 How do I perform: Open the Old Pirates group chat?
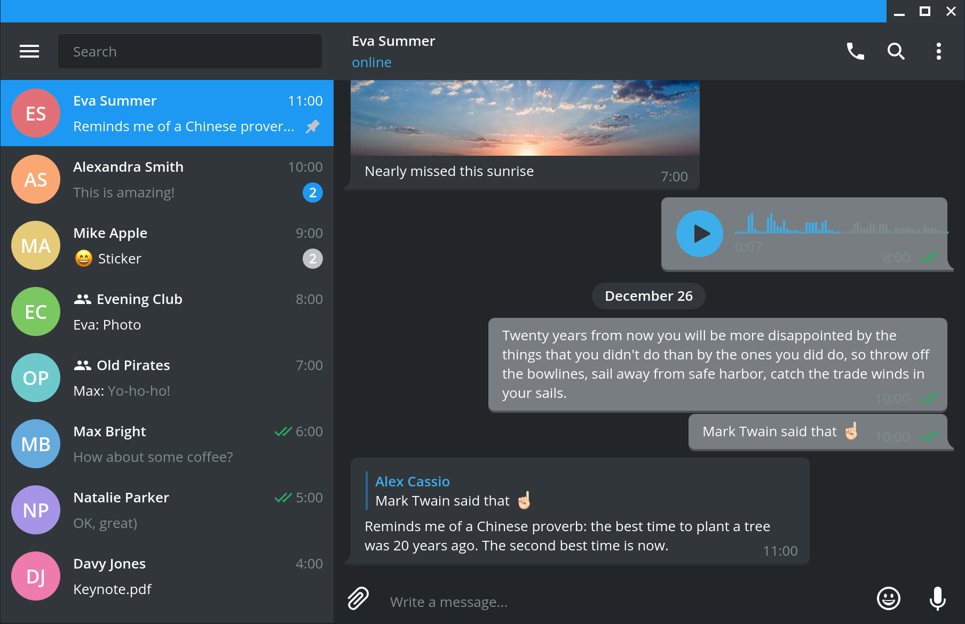(167, 378)
